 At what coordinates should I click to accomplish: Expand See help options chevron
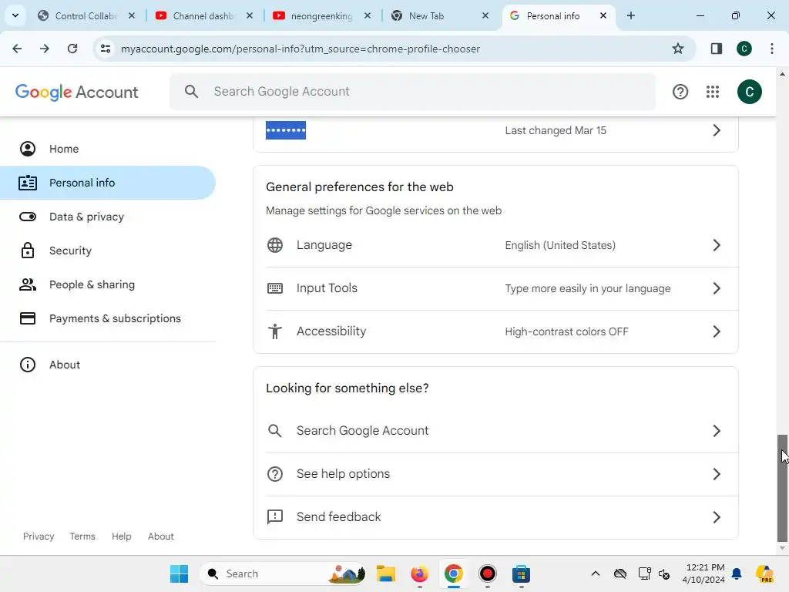717,474
